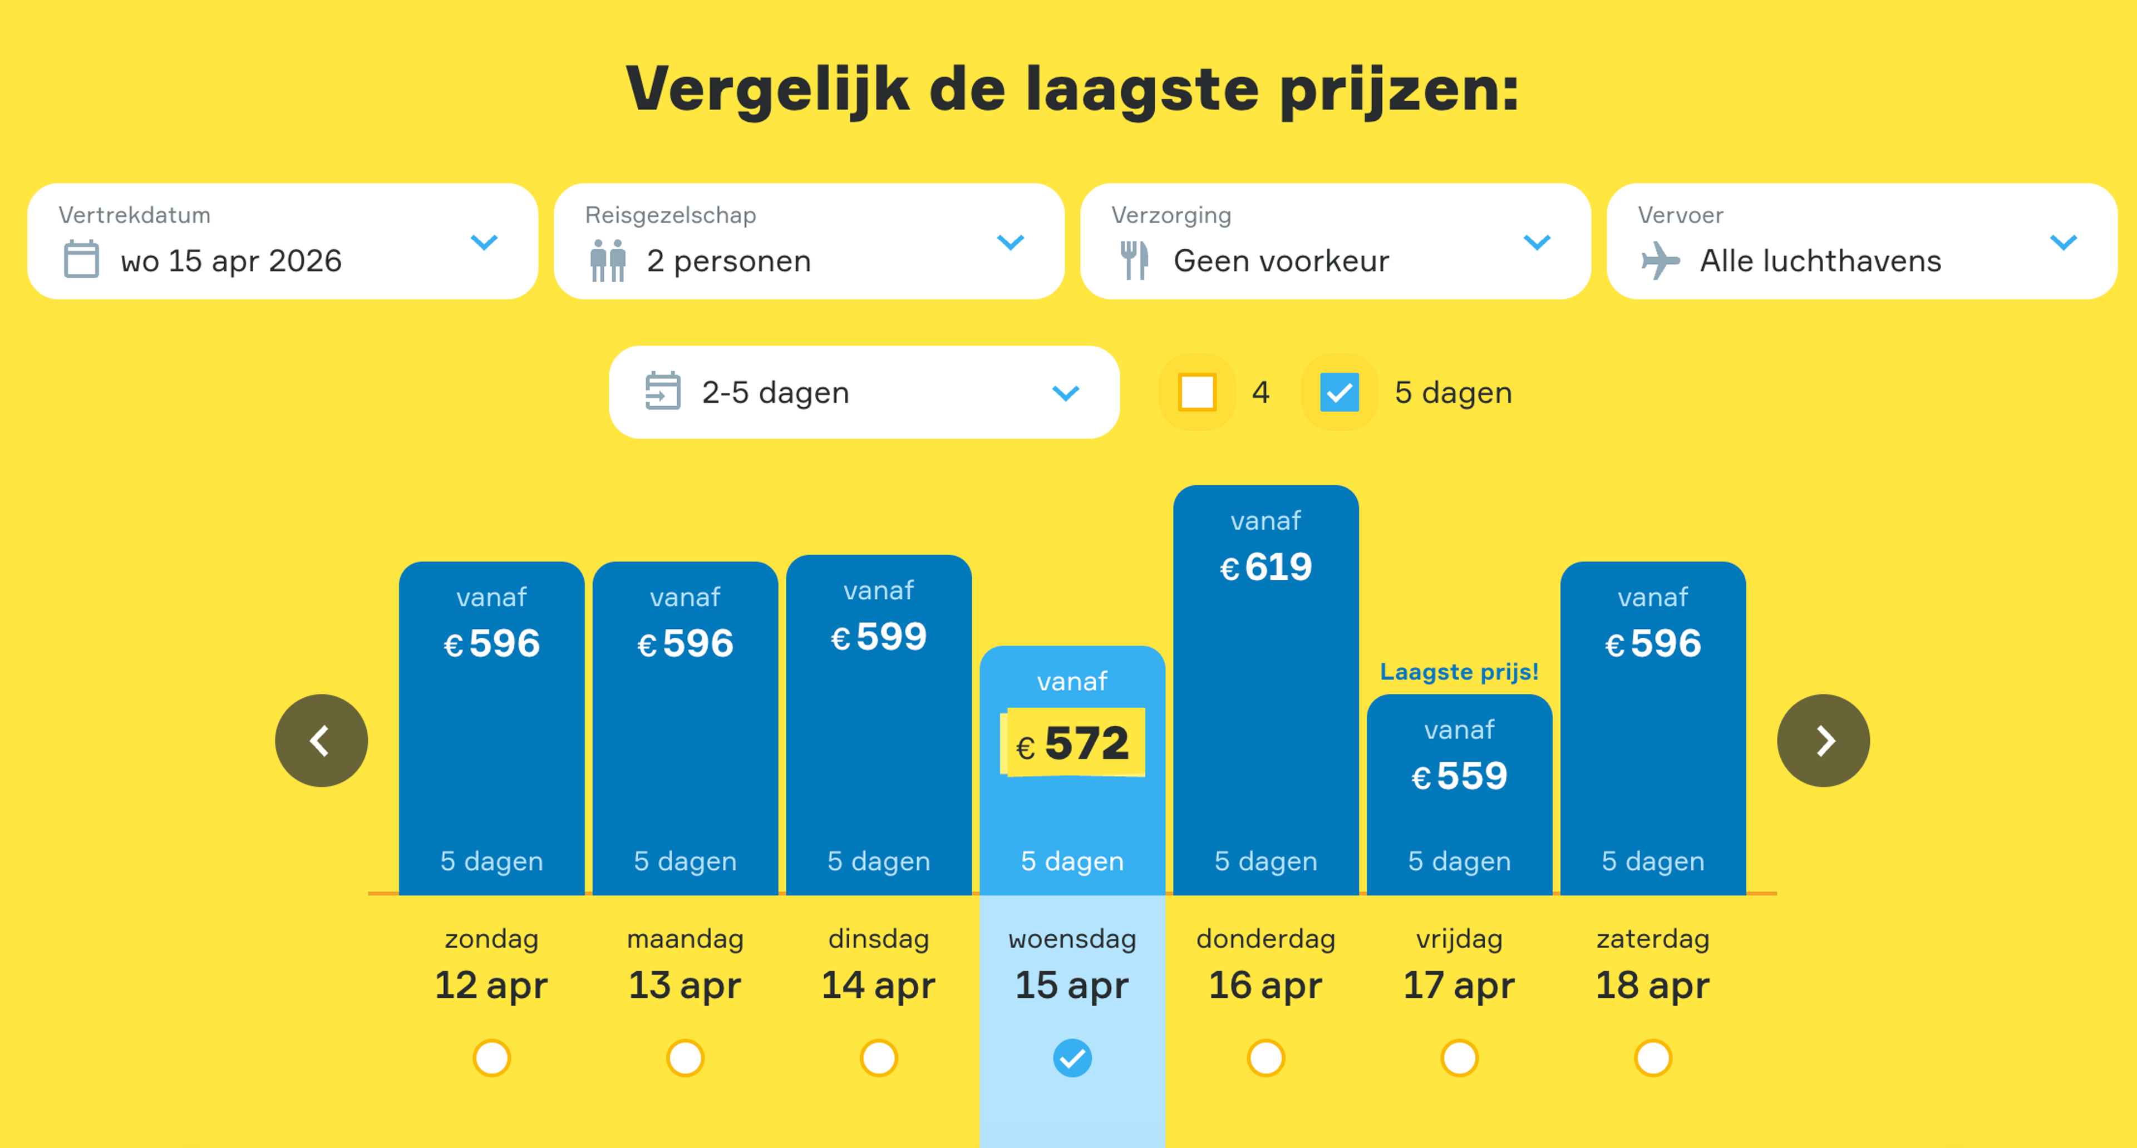2137x1148 pixels.
Task: Open the Vertrekdatum dropdown
Action: [485, 242]
